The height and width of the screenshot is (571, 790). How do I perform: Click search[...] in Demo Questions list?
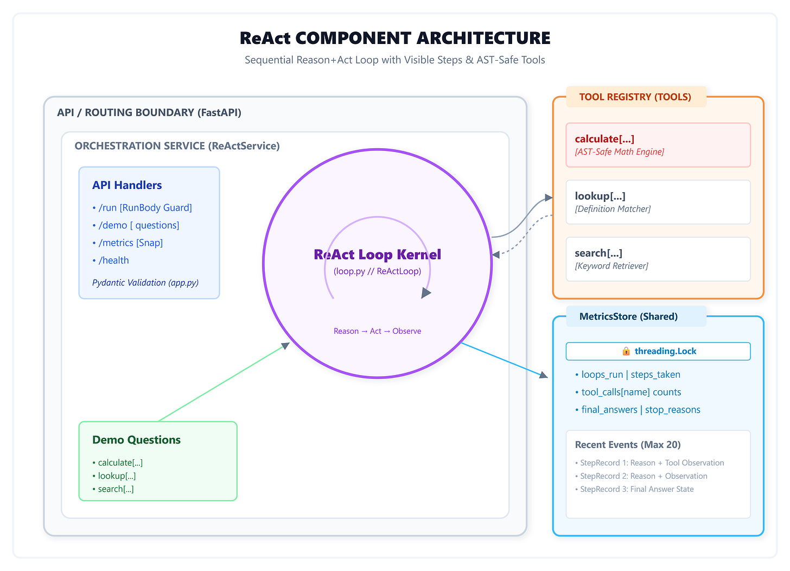click(113, 489)
